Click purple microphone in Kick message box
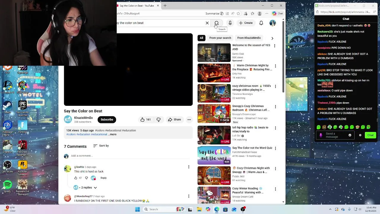The height and width of the screenshot is (214, 380). point(321,135)
